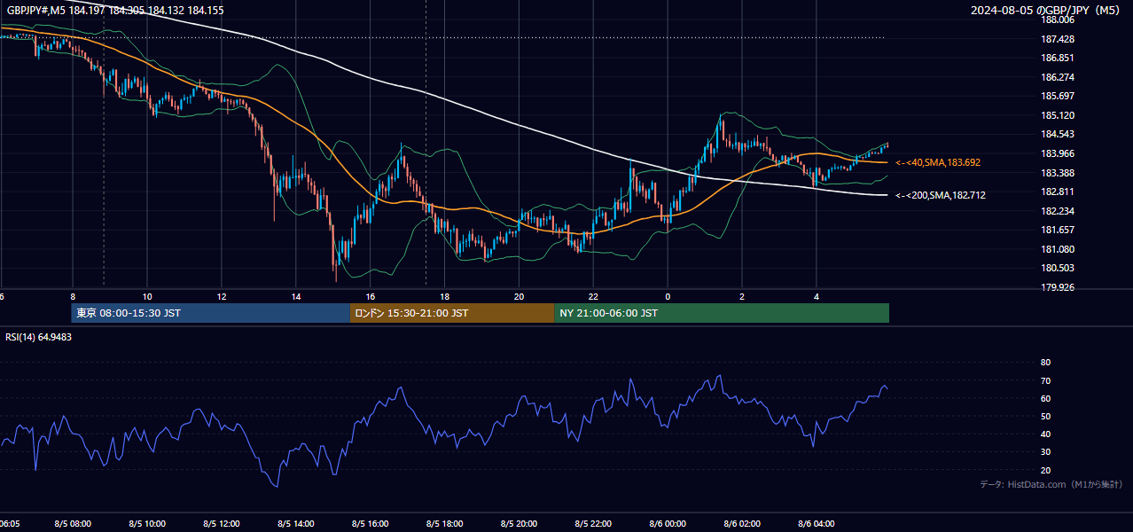1133x532 pixels.
Task: Click hour tick 16 under the price chart
Action: coord(371,297)
